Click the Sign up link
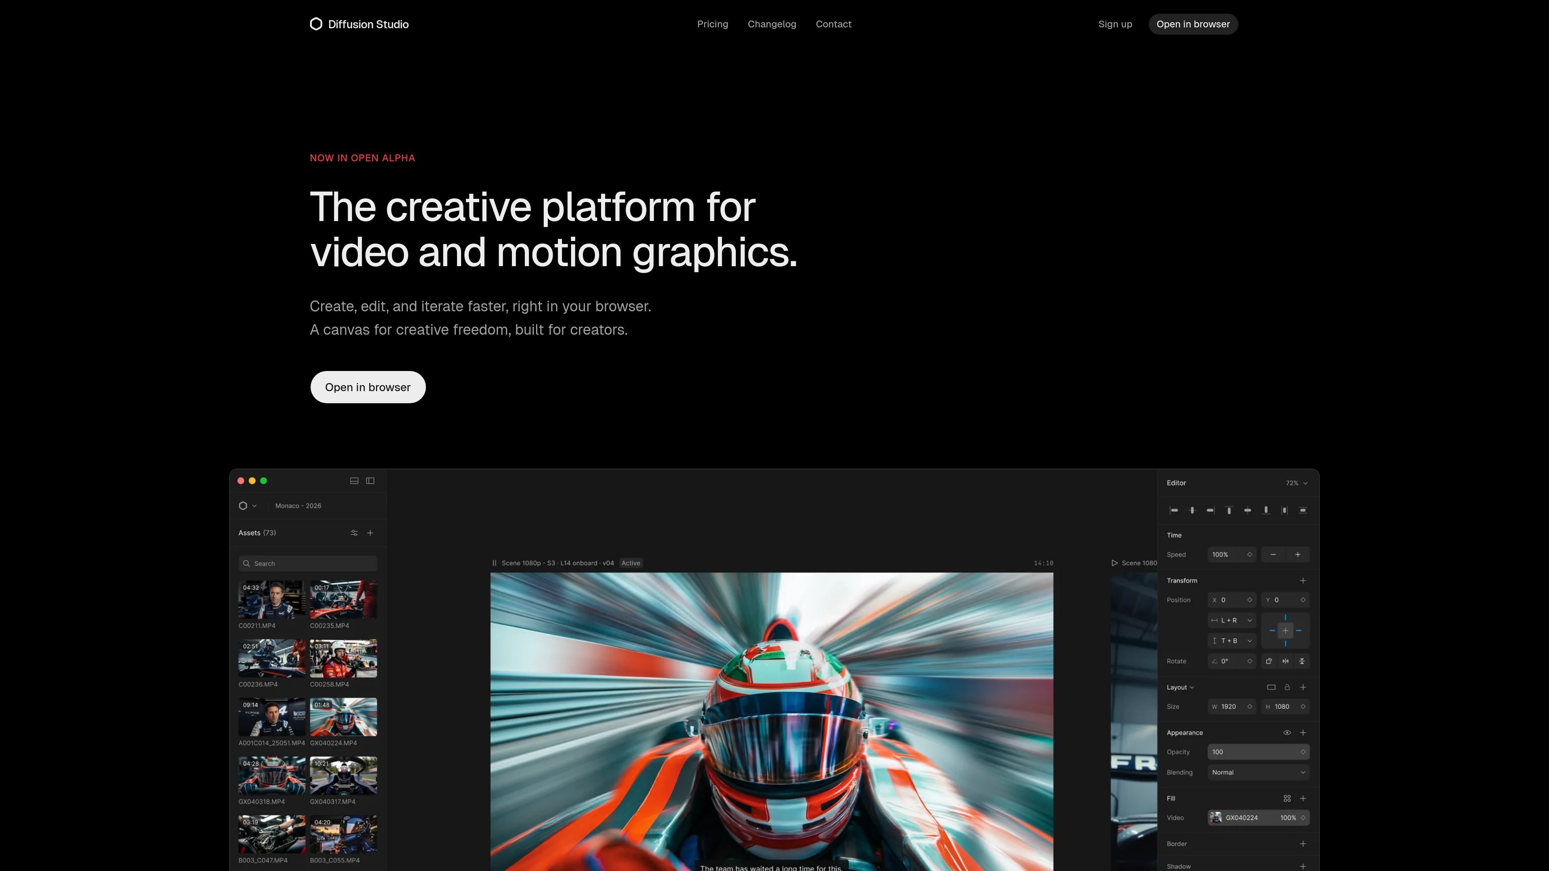Viewport: 1549px width, 871px height. (1115, 24)
